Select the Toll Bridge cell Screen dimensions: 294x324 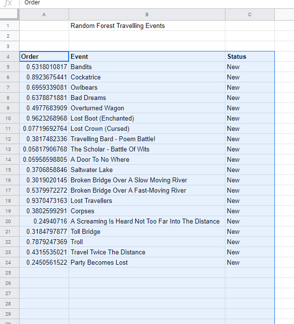coord(147,232)
